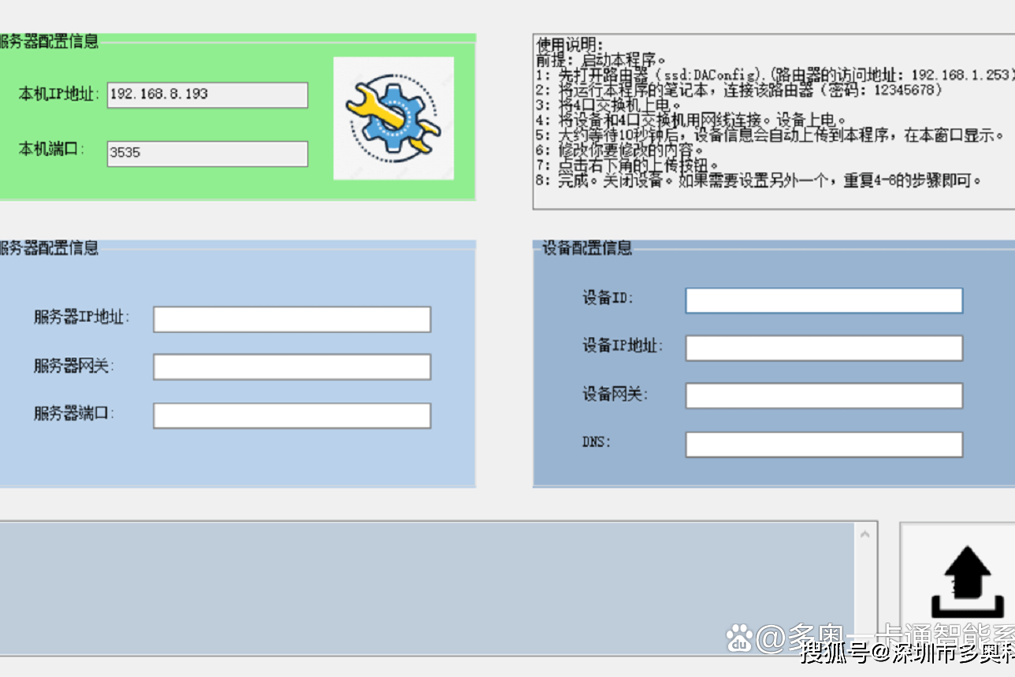Click the 设备配置信息 group title

pos(587,248)
